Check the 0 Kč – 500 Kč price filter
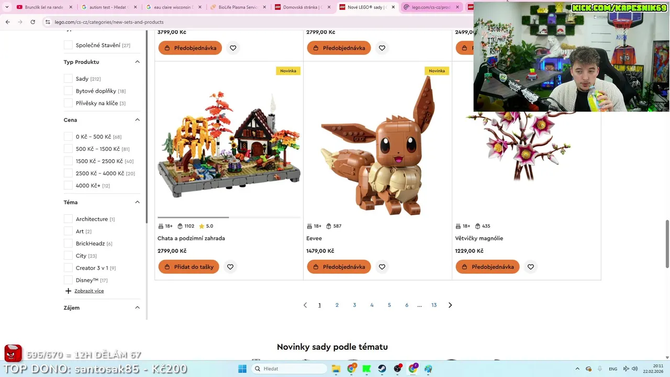The height and width of the screenshot is (377, 670). coord(68,137)
